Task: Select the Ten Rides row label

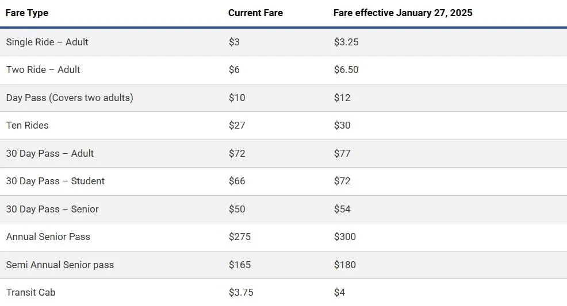Action: pyautogui.click(x=28, y=125)
